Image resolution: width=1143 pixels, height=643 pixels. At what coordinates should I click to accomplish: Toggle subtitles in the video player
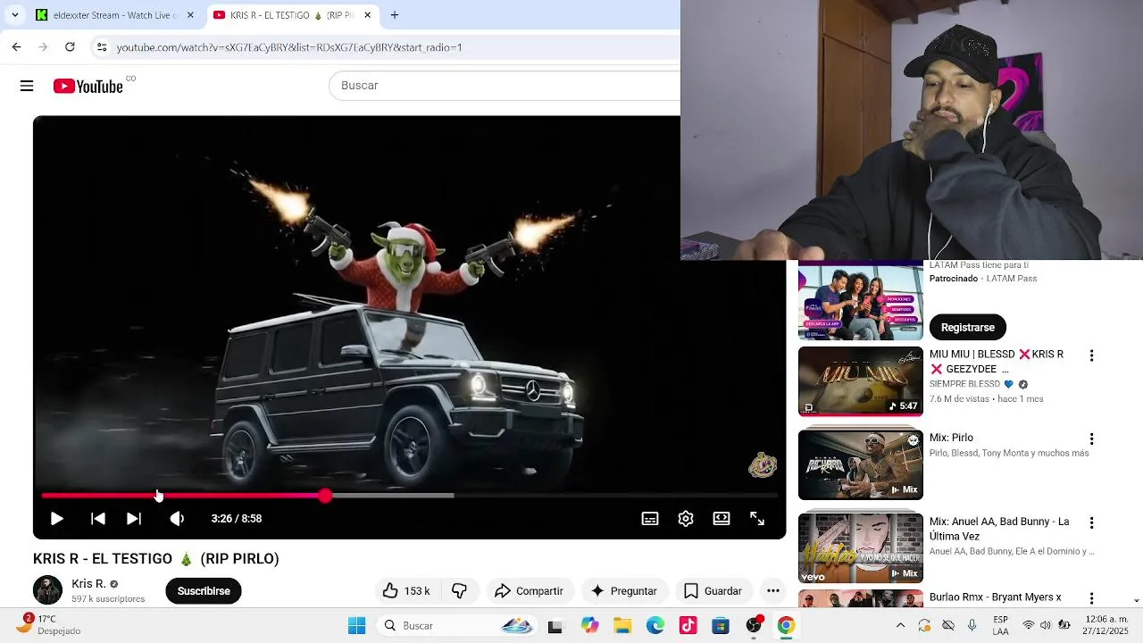[x=650, y=518]
